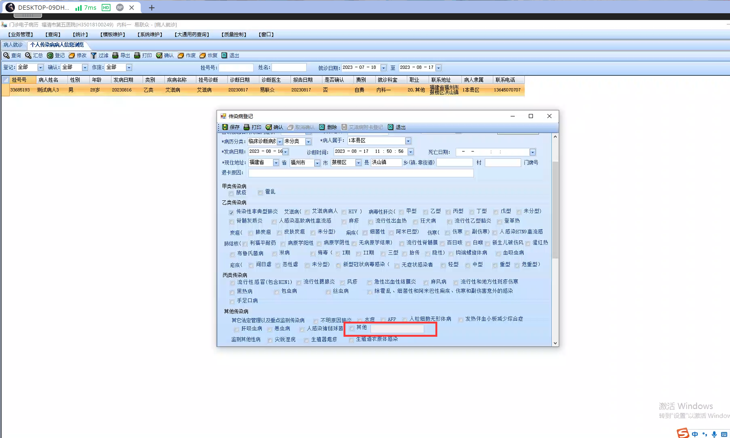Click 确认 button in dialog toolbar

(274, 127)
